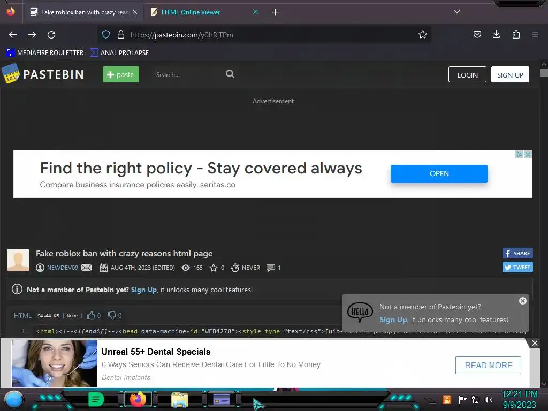Open the tracking protection shield icon
The height and width of the screenshot is (411, 548).
coord(106,34)
